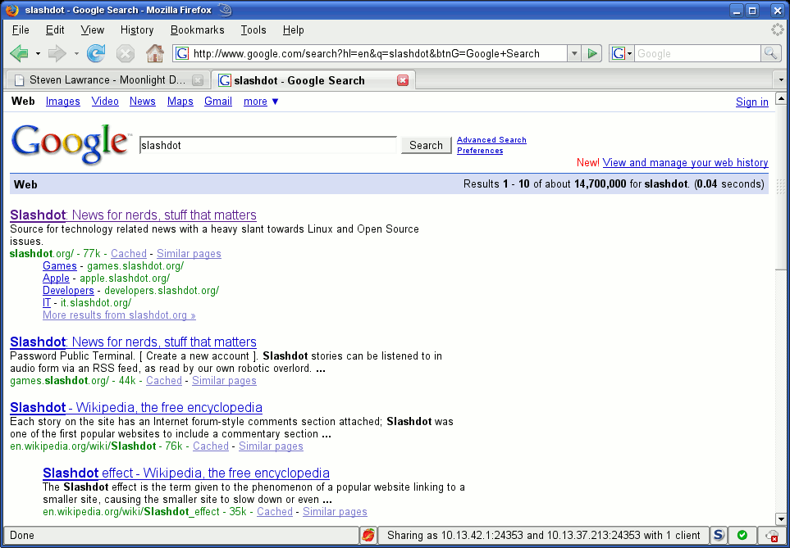Open the Edit menu
Viewport: 790px width, 548px height.
(x=55, y=30)
